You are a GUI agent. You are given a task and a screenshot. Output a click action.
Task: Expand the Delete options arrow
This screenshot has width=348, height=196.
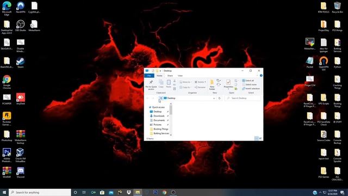205,82
